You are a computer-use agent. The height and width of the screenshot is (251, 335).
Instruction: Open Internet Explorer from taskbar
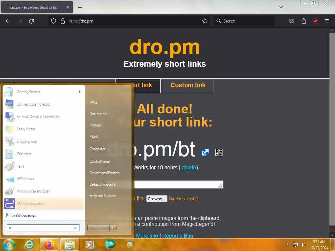(x=29, y=244)
